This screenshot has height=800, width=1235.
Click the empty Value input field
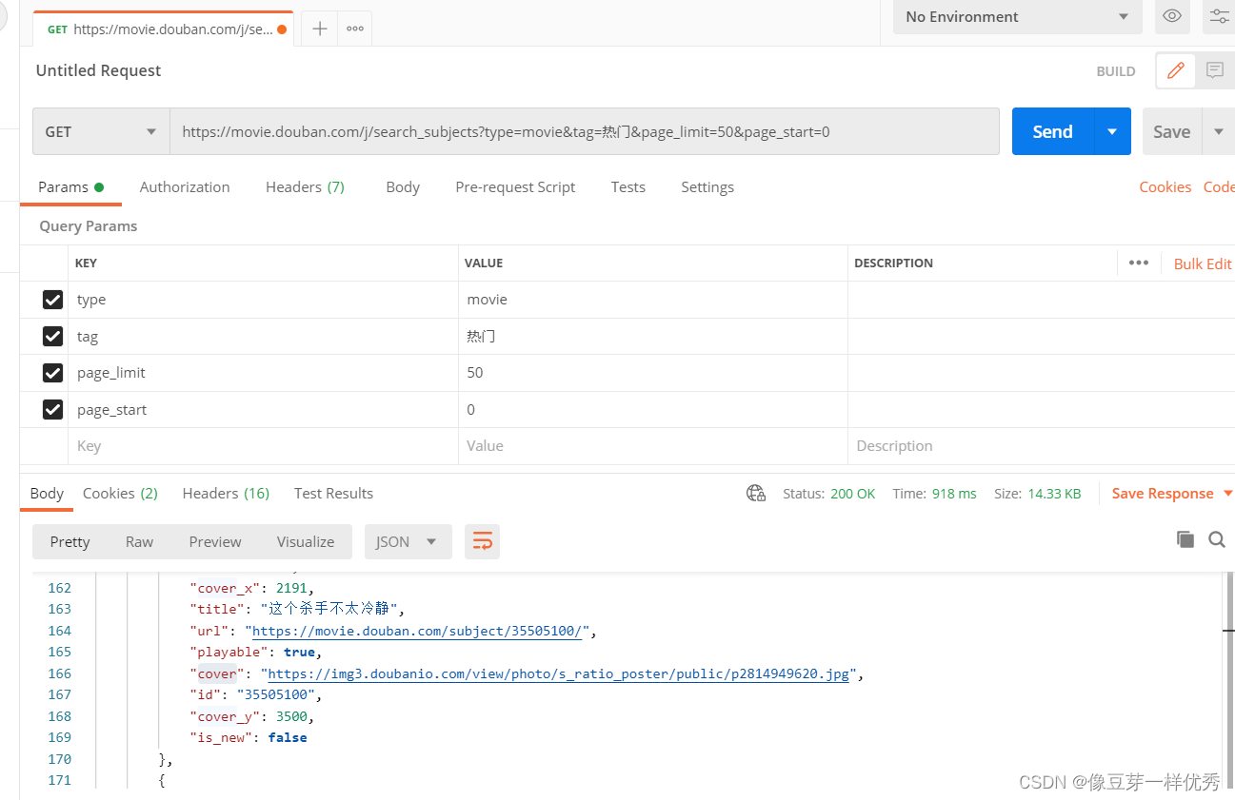652,446
